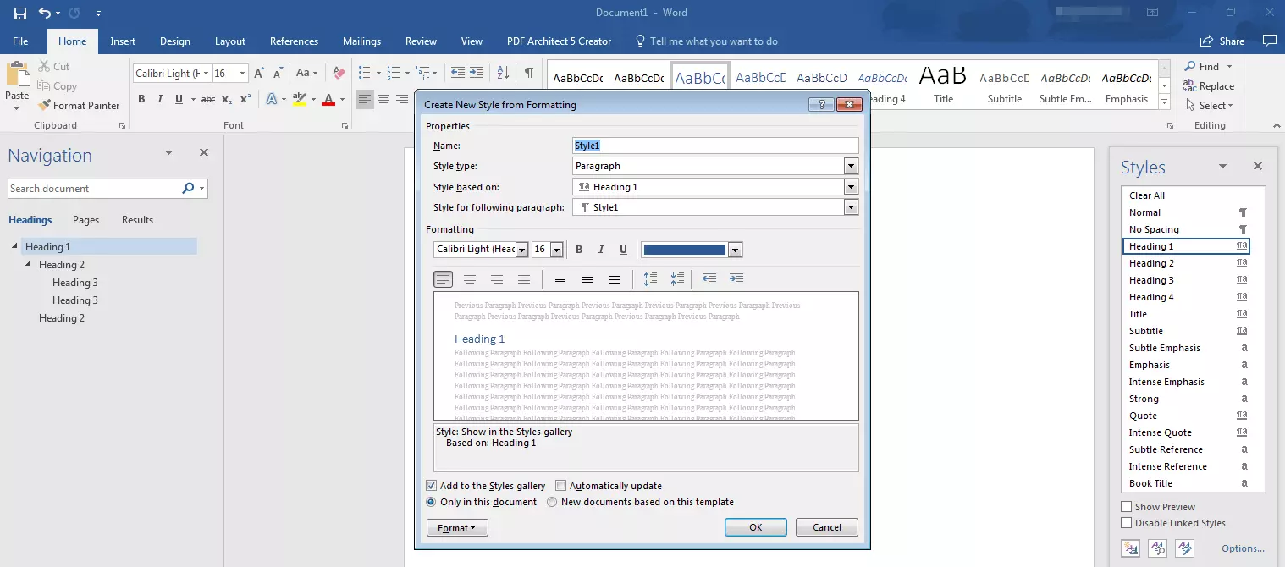Open font size dropdown in style dialog
The image size is (1285, 567).
tap(556, 250)
